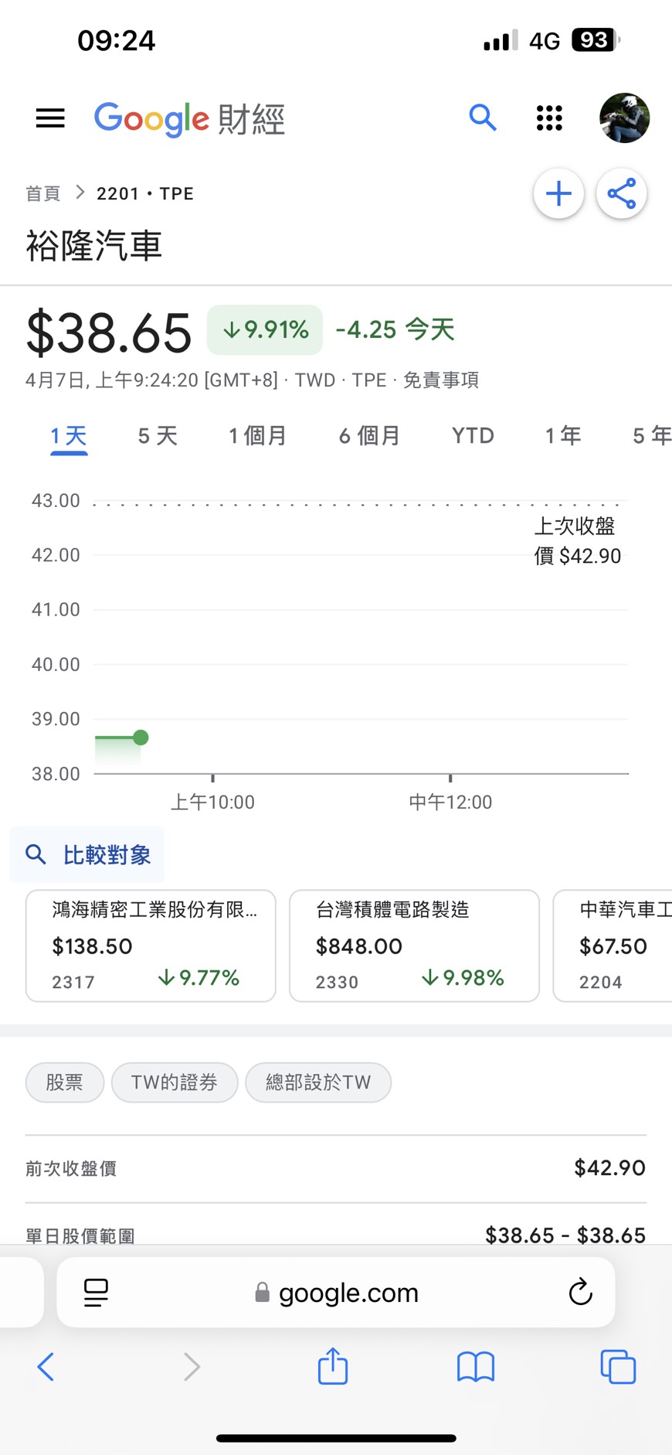
Task: Open the hamburger main menu
Action: [50, 118]
